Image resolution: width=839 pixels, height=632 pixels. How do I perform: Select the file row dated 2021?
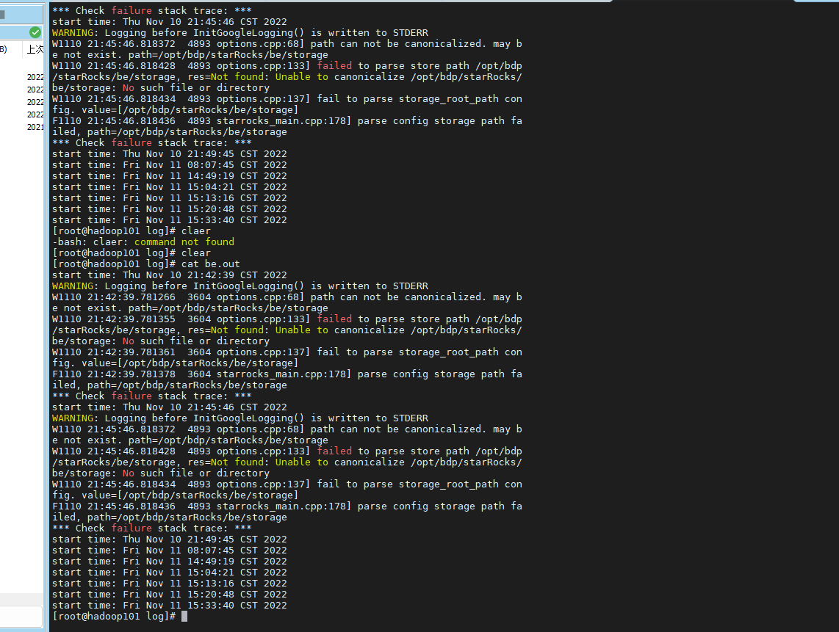point(35,127)
